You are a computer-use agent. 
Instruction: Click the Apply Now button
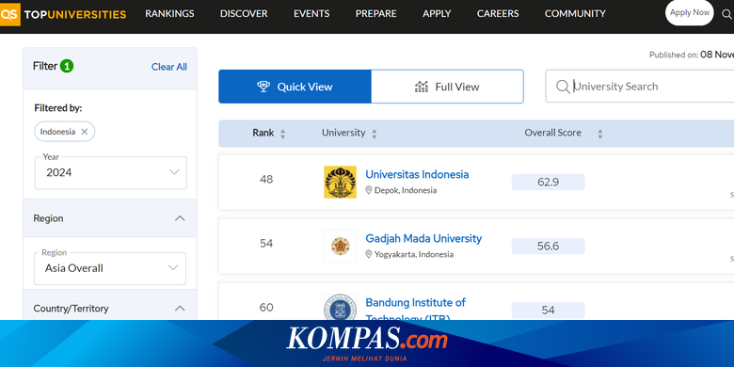690,12
